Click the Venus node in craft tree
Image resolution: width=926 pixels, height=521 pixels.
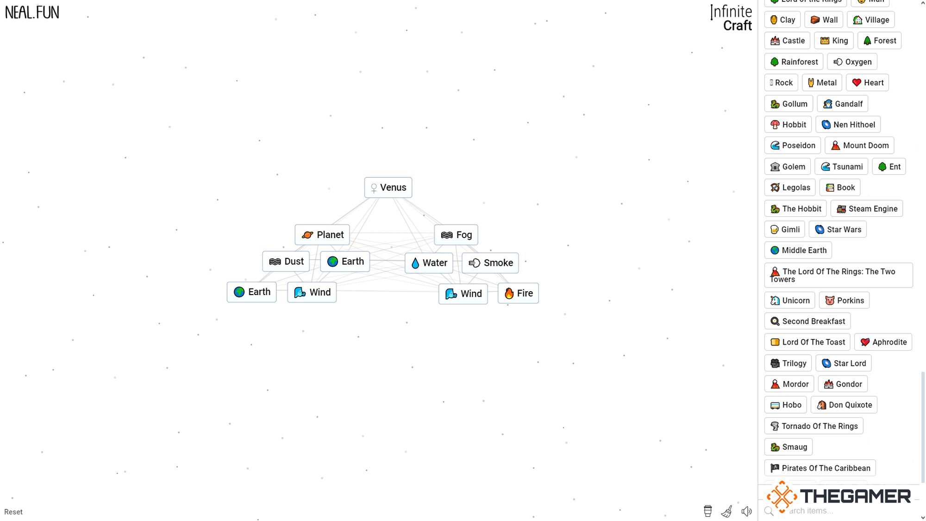pyautogui.click(x=388, y=187)
